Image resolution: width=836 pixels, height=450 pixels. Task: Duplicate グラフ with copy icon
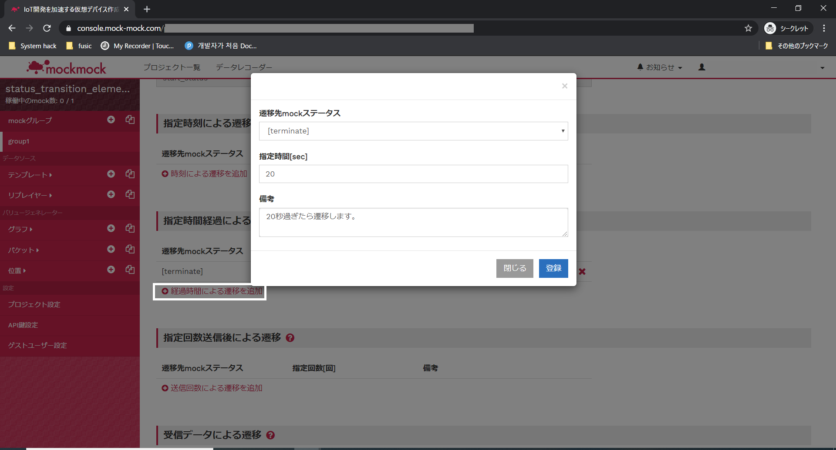pos(130,228)
